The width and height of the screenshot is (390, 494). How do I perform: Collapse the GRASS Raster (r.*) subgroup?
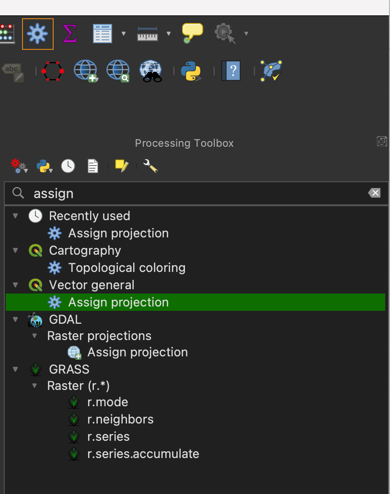[35, 386]
